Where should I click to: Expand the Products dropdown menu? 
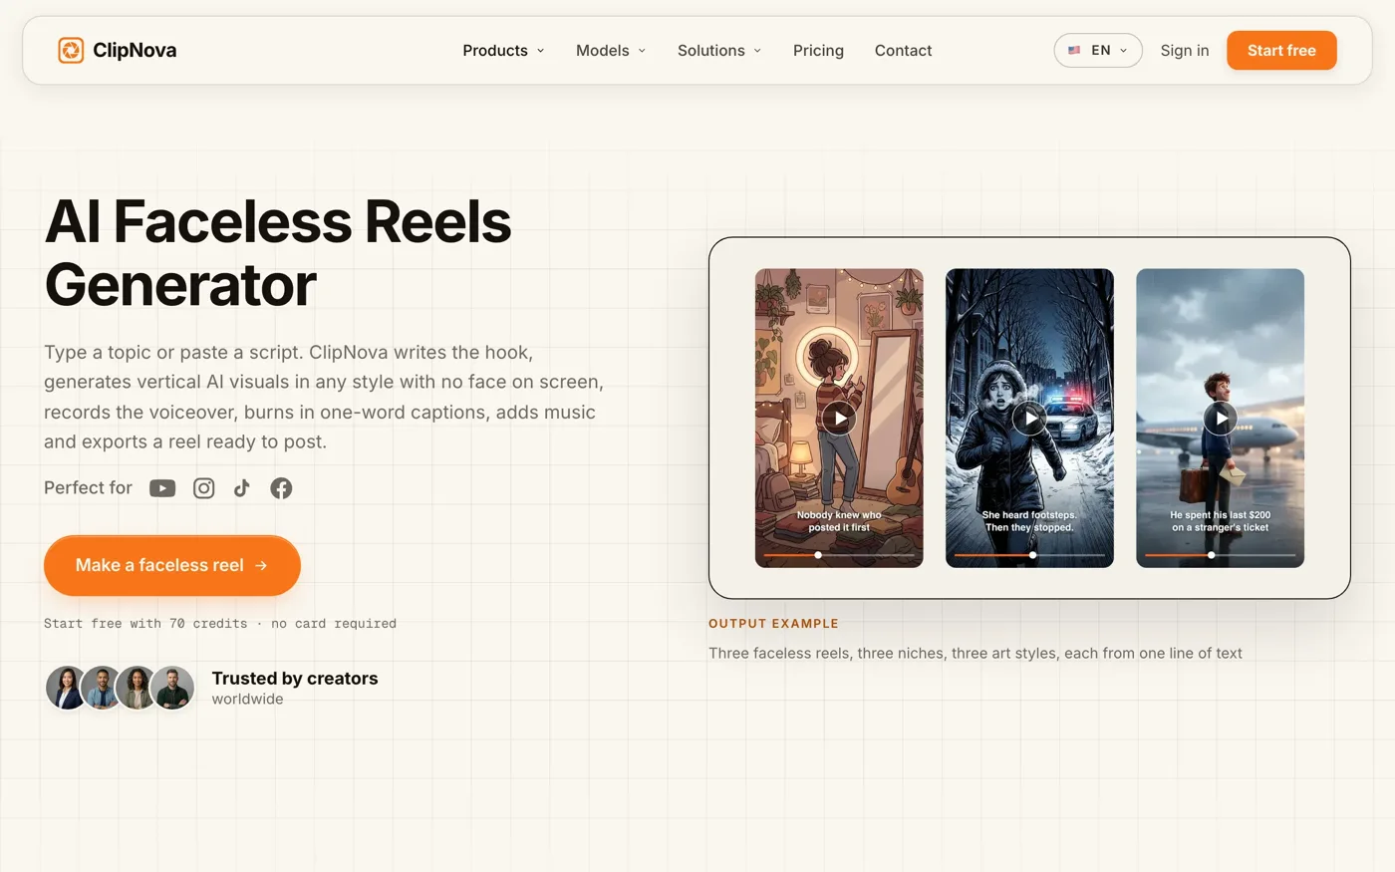(x=503, y=50)
